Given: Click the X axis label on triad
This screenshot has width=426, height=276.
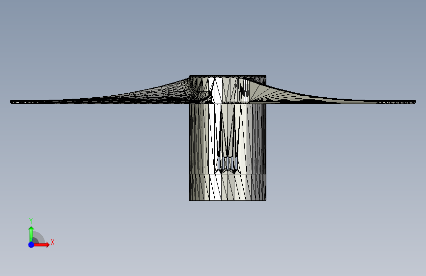Looking at the screenshot, I should [53, 242].
